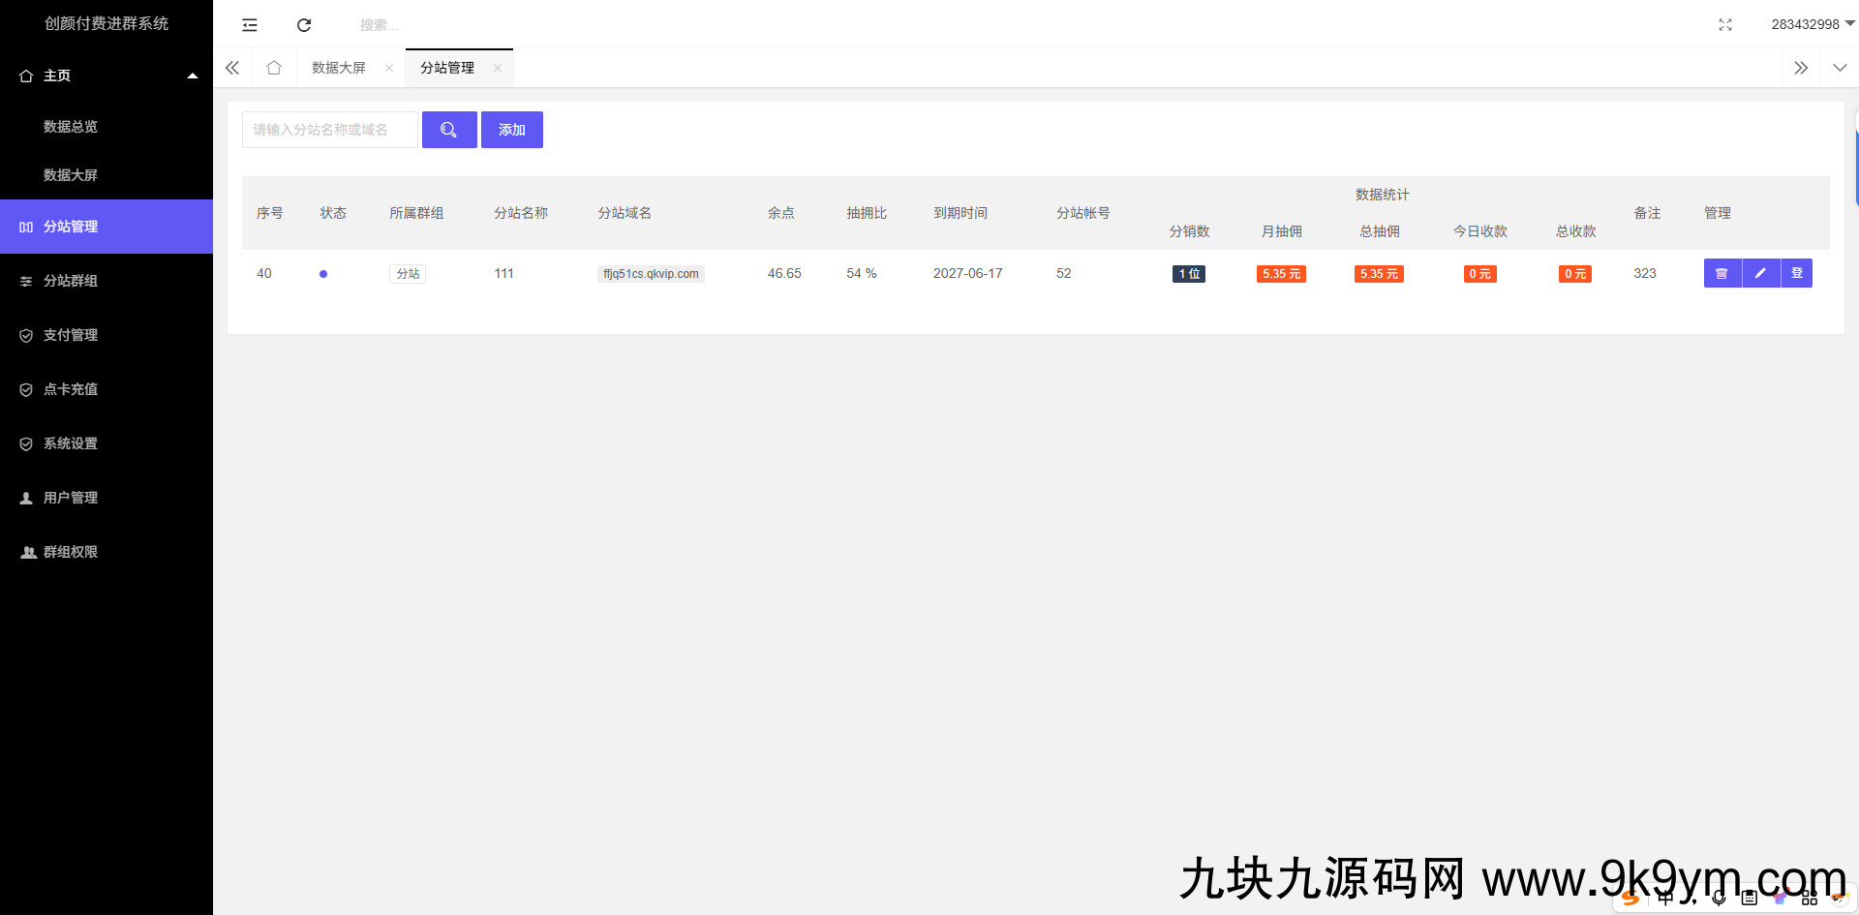This screenshot has width=1859, height=915.
Task: Edit site 111 using the pencil icon
Action: tap(1761, 273)
